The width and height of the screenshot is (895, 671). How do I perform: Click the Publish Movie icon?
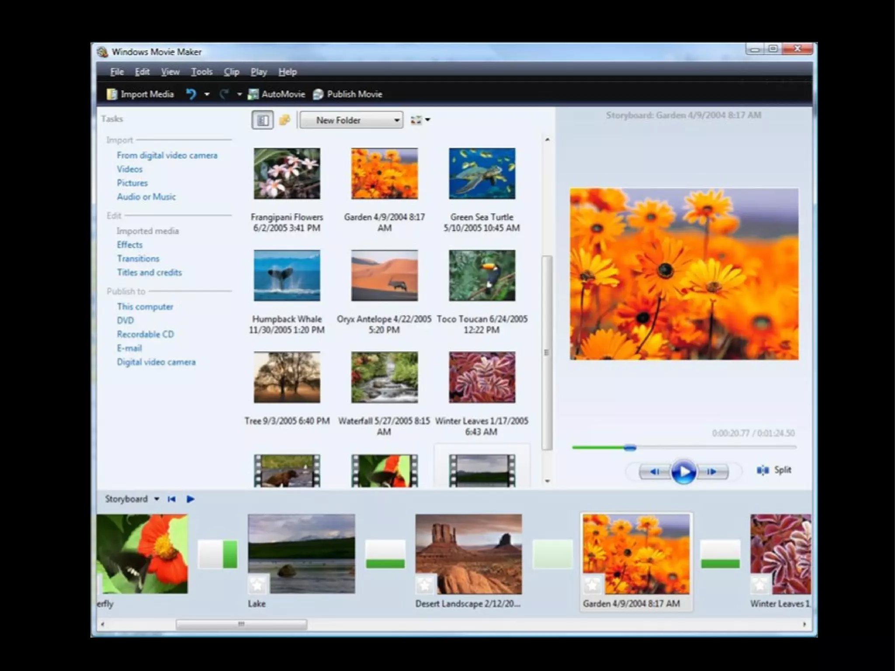(x=318, y=94)
